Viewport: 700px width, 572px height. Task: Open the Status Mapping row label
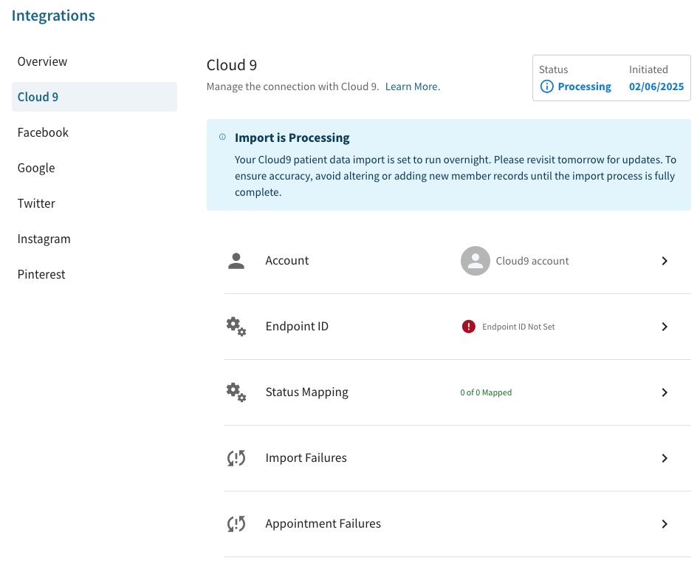pos(306,392)
